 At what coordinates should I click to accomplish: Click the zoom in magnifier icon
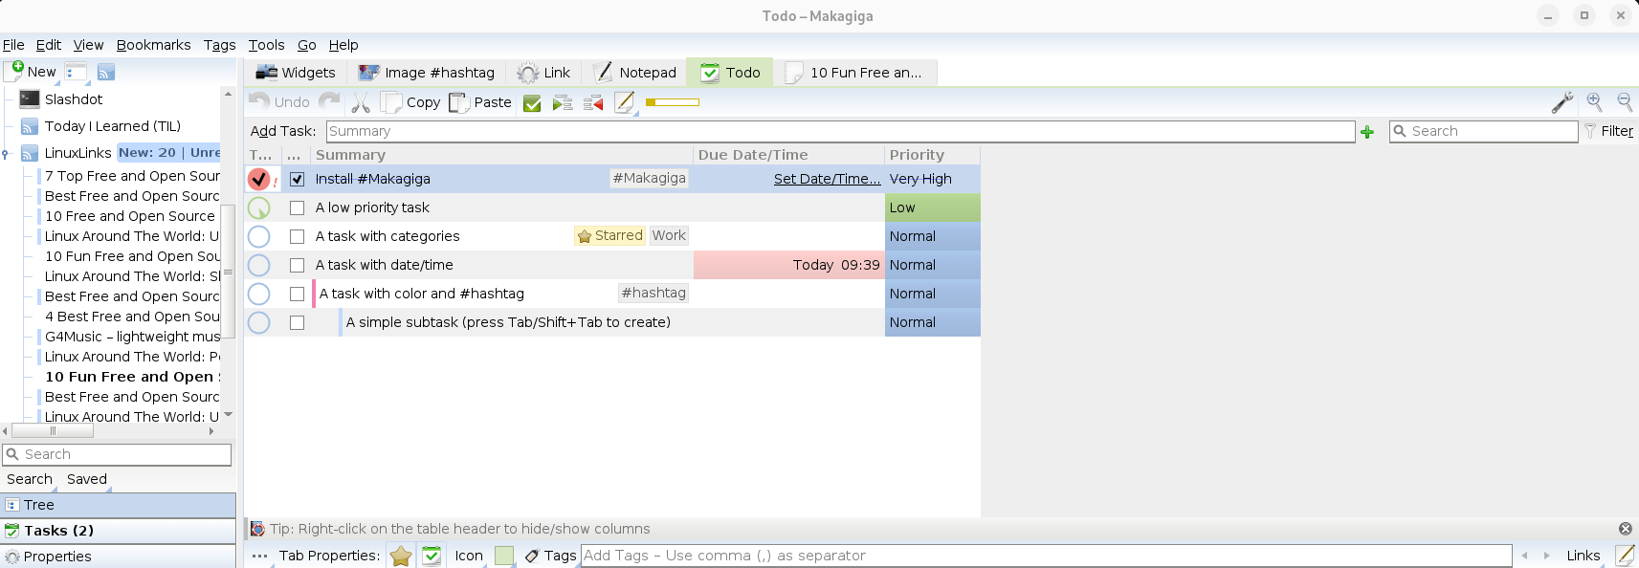tap(1594, 101)
